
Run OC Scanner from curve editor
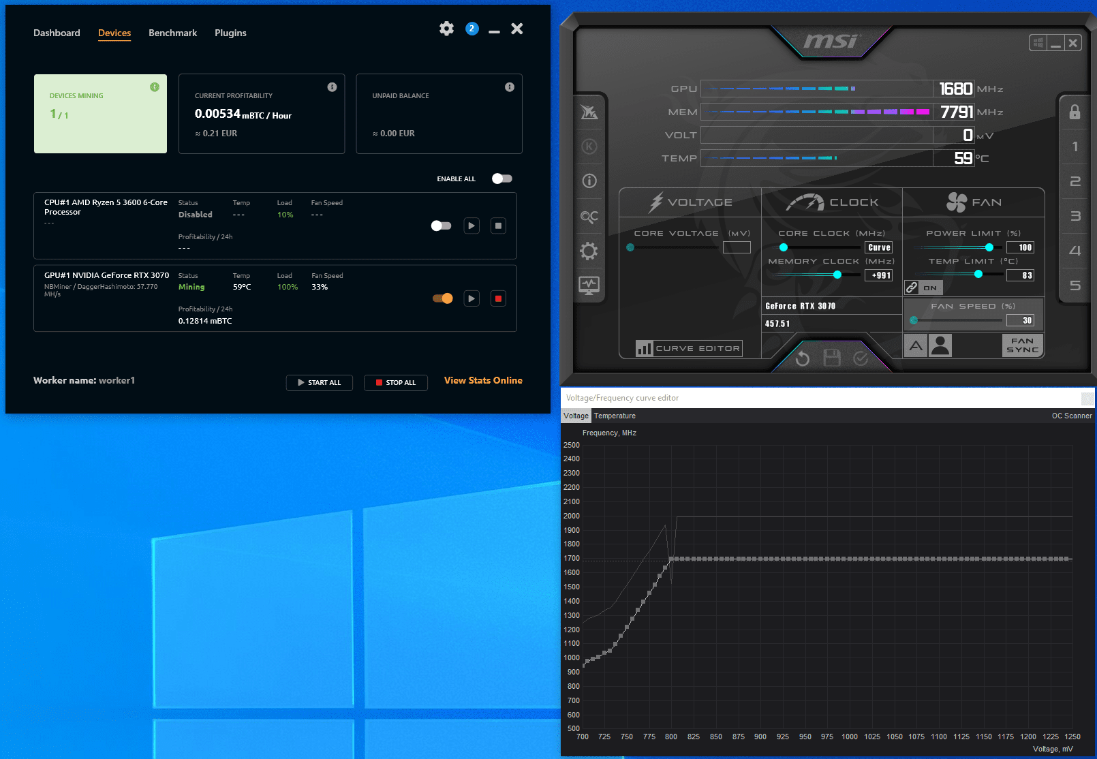tap(1071, 416)
